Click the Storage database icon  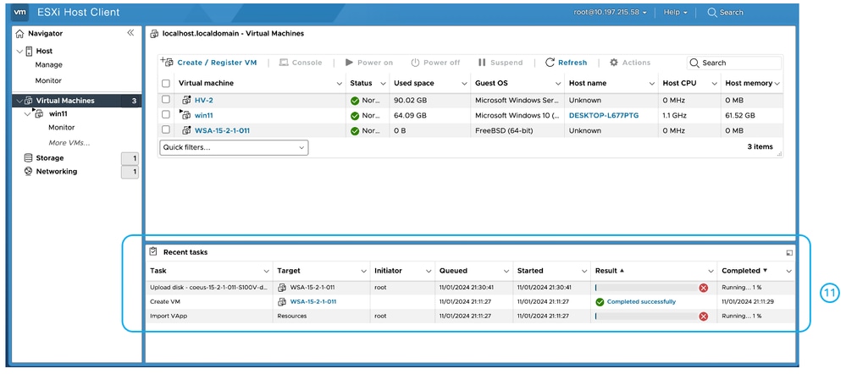pos(28,158)
